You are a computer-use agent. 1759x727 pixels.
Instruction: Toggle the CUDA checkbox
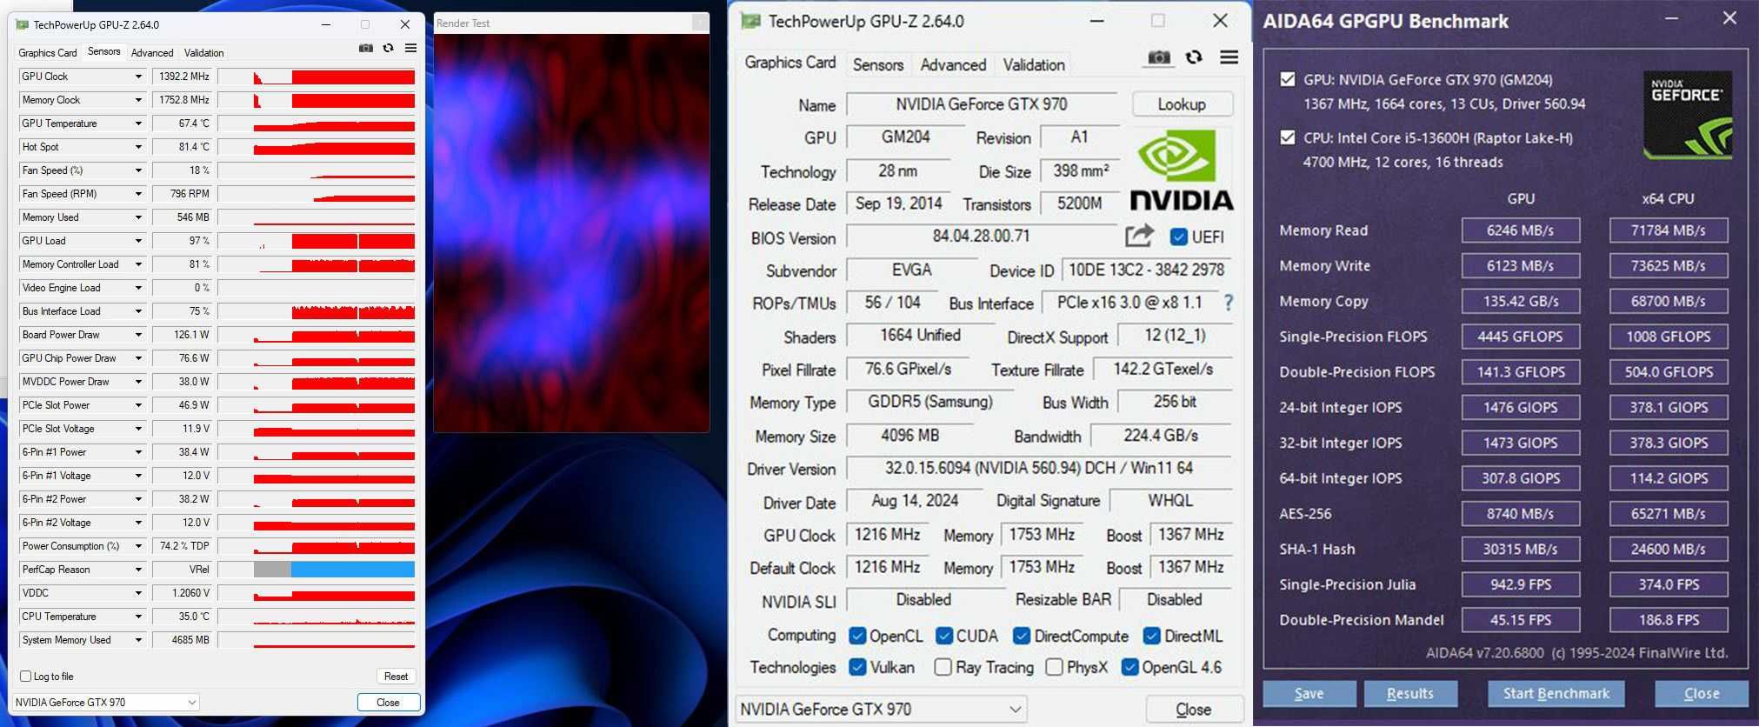(944, 636)
